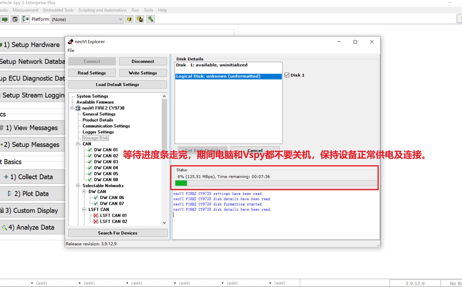Click the neoVI Explorer title bar icon
The width and height of the screenshot is (462, 287).
point(70,42)
